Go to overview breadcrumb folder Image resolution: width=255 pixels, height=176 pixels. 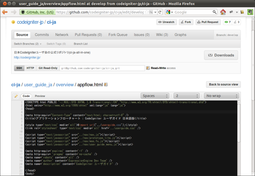coord(65,85)
